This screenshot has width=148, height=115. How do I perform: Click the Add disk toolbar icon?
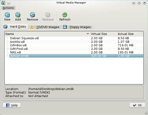click(18, 15)
